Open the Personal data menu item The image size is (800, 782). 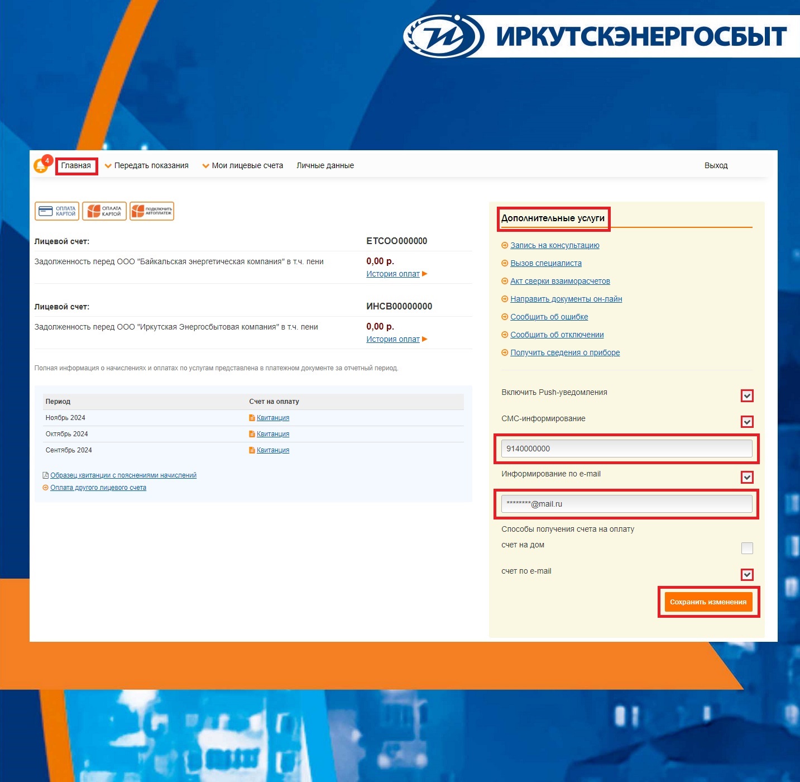(325, 165)
